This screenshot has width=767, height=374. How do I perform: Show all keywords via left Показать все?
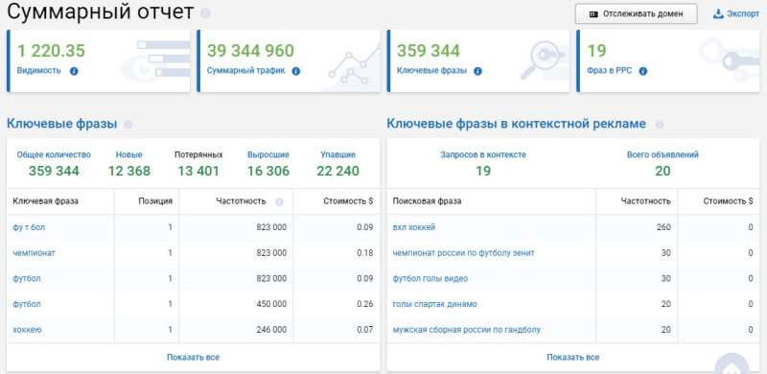click(194, 358)
